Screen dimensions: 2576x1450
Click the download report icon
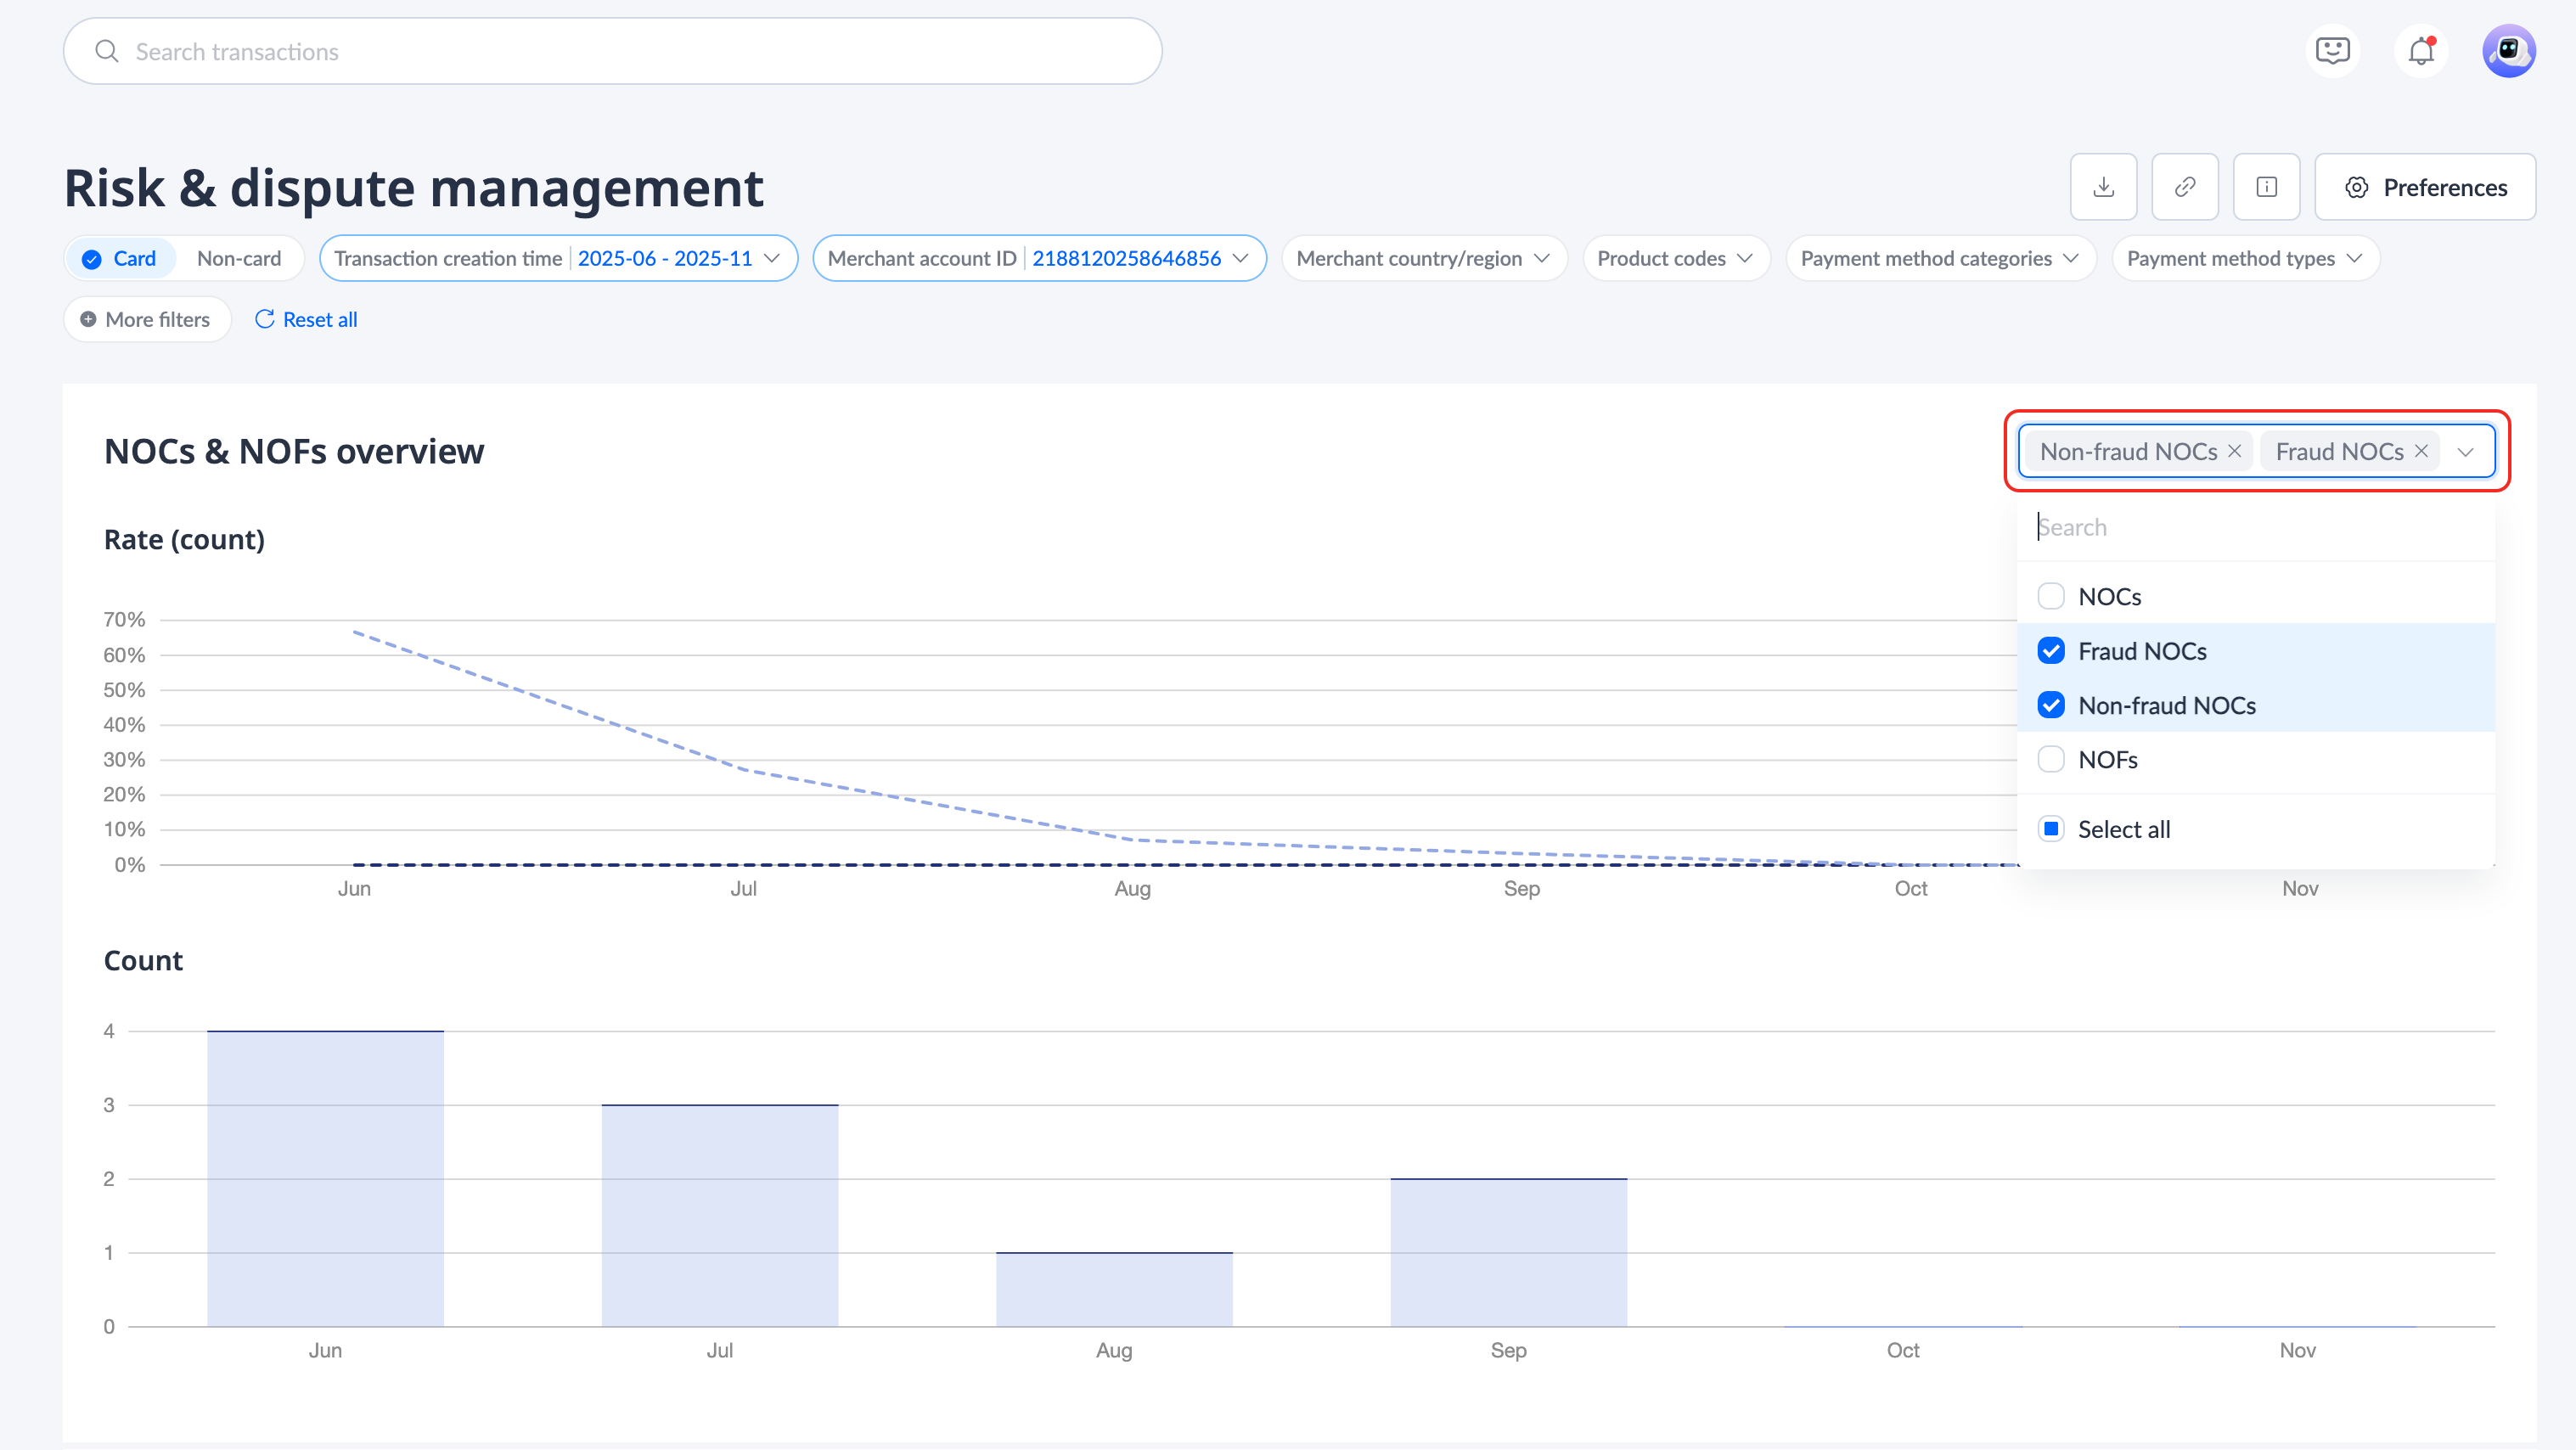click(x=2103, y=187)
